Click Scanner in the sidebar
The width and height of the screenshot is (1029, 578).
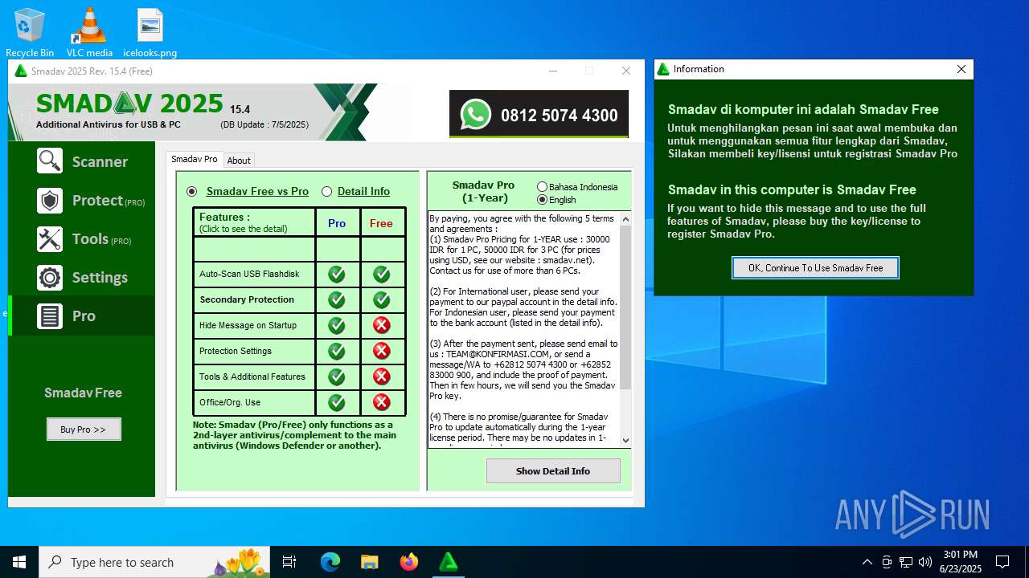point(100,161)
